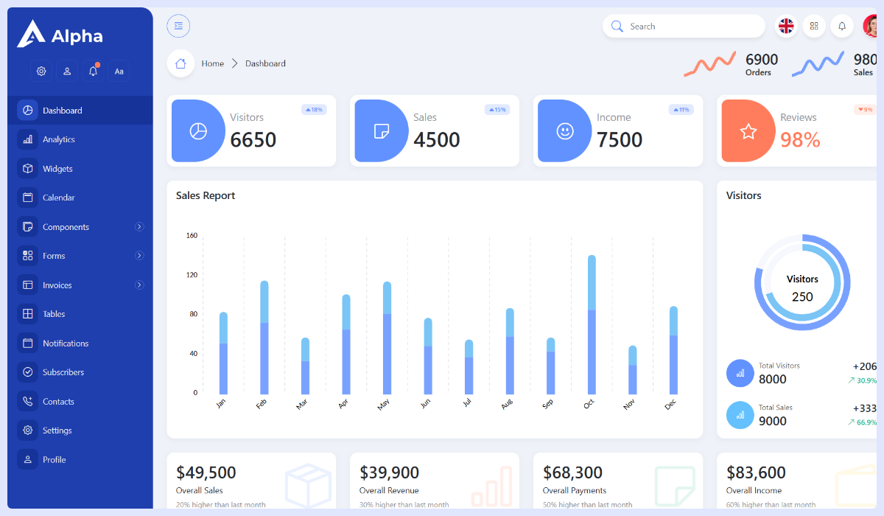Image resolution: width=884 pixels, height=516 pixels.
Task: Click the filter toggle button above the breadcrumb
Action: [x=178, y=26]
